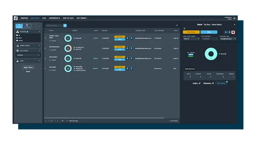Image resolution: width=256 pixels, height=153 pixels.
Task: Click Ship button in new orders row
Action: (120, 70)
